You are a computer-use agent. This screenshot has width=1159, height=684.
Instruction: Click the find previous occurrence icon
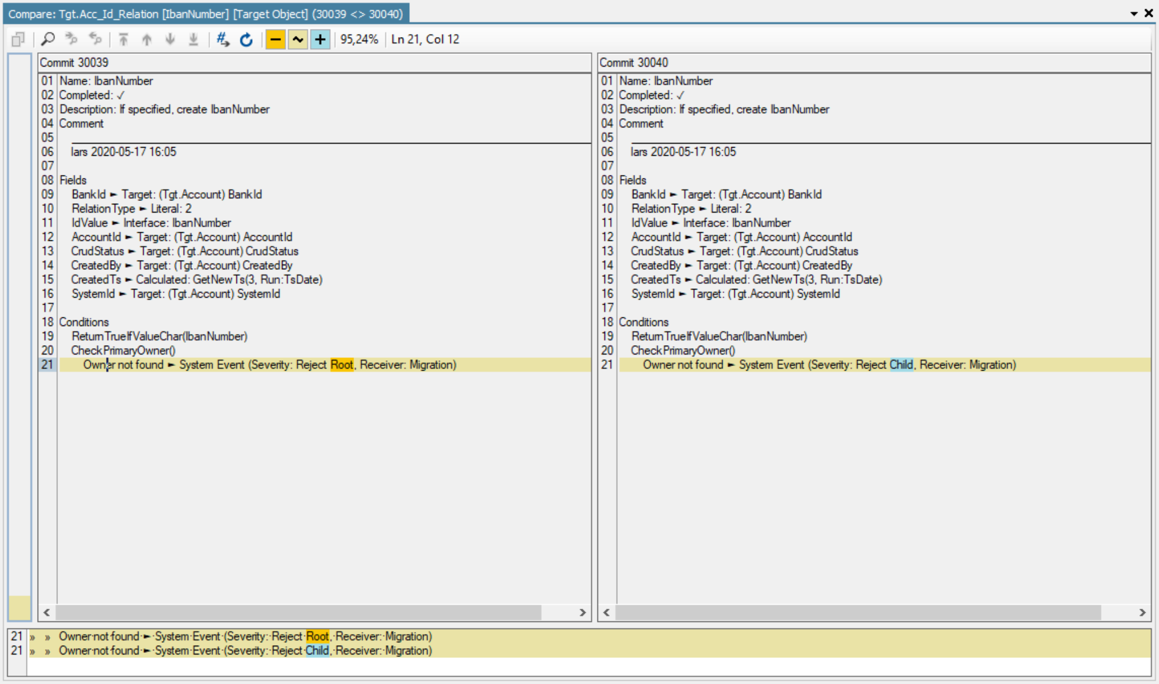96,39
